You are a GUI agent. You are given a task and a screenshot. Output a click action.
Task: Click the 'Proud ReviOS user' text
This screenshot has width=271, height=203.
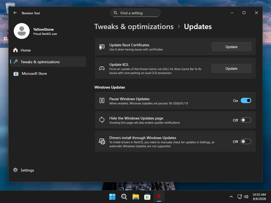coord(45,34)
